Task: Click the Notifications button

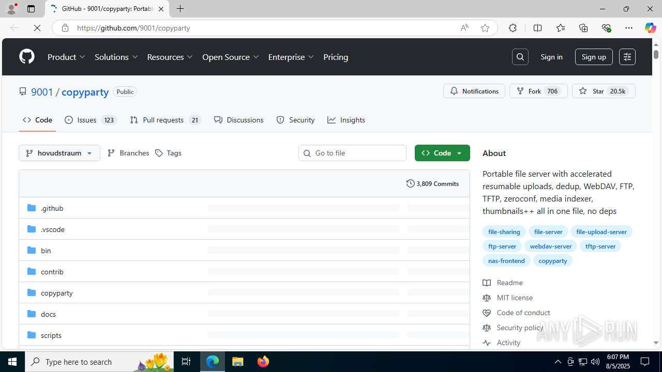Action: [474, 91]
